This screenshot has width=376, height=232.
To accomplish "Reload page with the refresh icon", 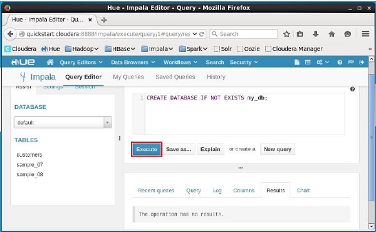I will click(x=202, y=34).
